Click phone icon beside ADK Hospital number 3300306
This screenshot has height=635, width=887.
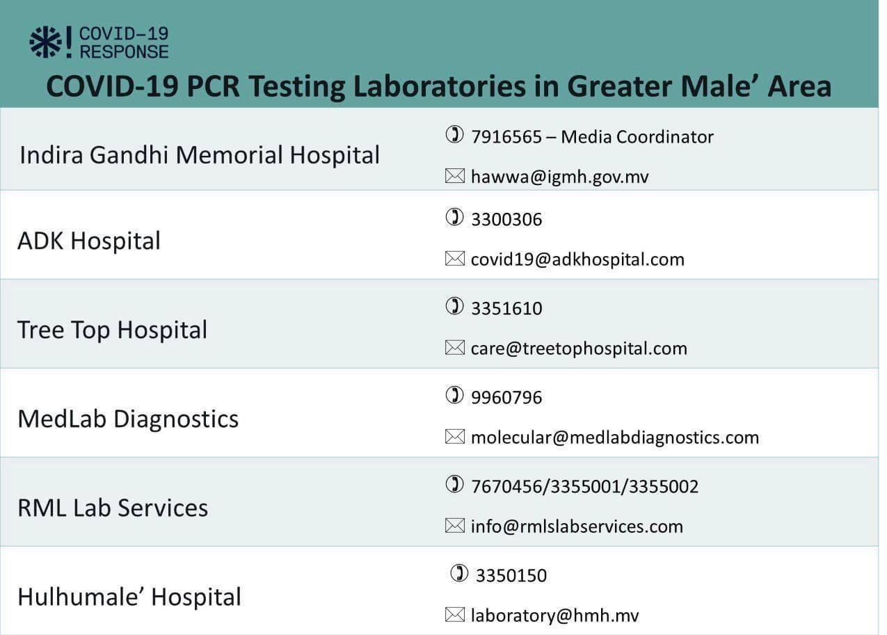coord(454,218)
